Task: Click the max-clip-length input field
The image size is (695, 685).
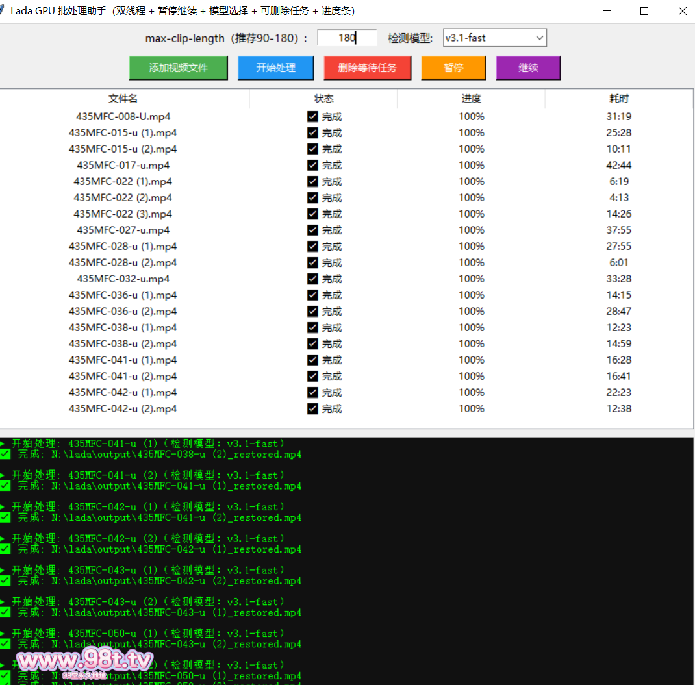Action: [347, 38]
